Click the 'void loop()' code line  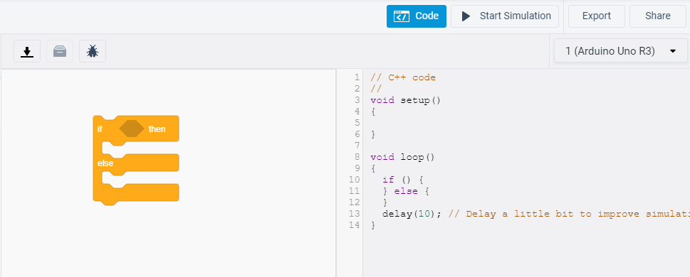point(402,157)
